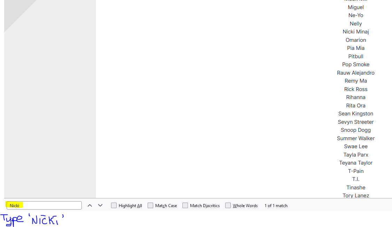Screen dimensions: 392x227
Task: Open the Nicki Minaj artist link
Action: coord(356,31)
